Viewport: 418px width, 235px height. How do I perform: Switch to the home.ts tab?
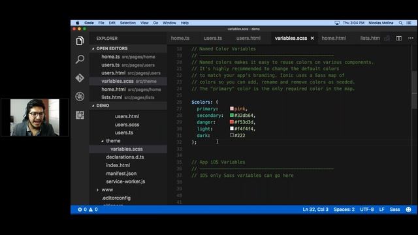pos(180,38)
